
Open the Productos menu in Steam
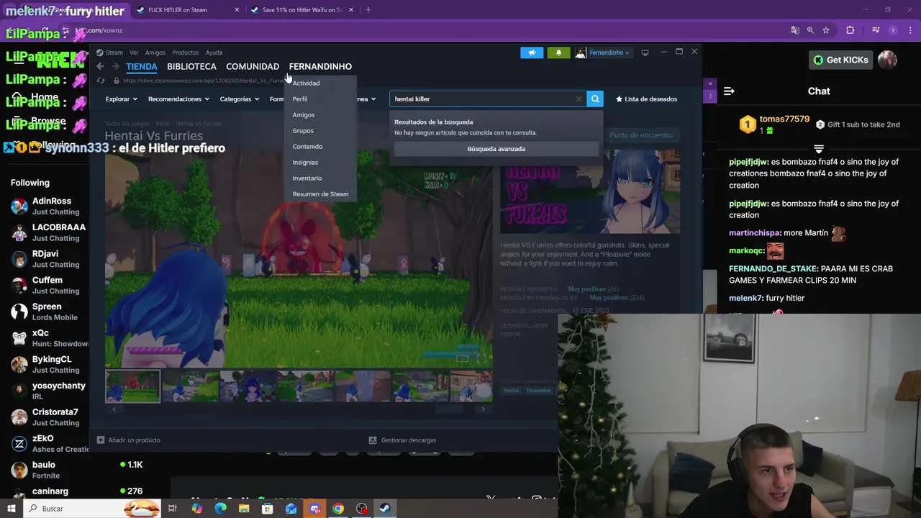click(x=185, y=53)
